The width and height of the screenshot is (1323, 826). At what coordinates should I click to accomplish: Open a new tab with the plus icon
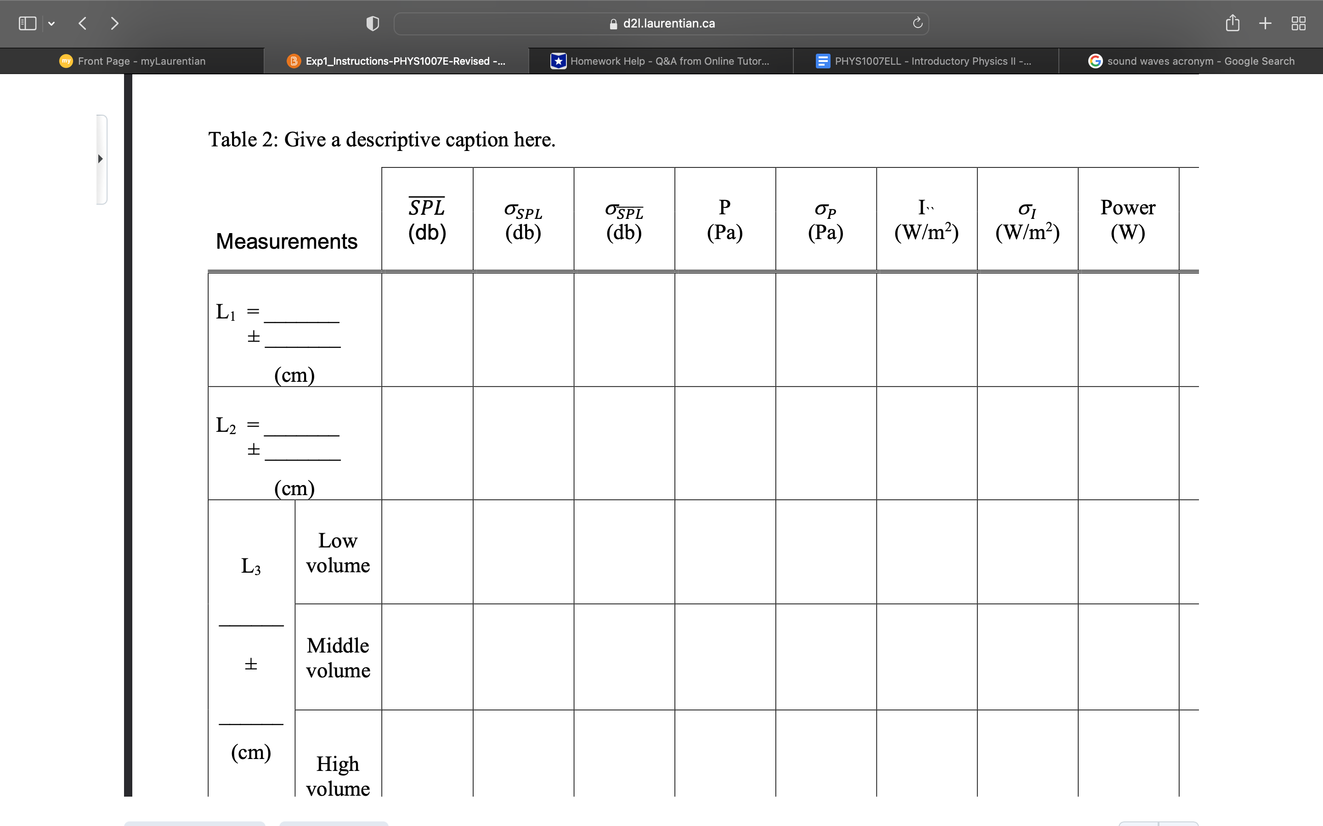point(1265,23)
